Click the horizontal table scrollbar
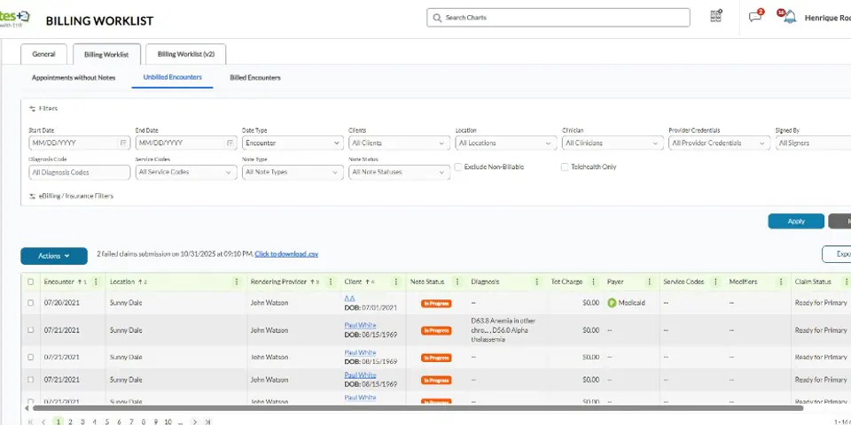Viewport: 851px width, 425px height. coord(417,408)
